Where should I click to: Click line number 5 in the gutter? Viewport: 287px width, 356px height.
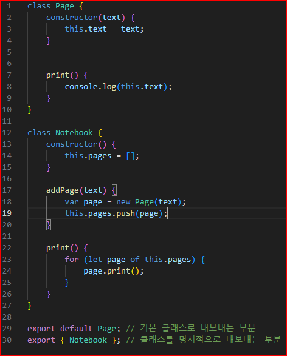(9, 52)
